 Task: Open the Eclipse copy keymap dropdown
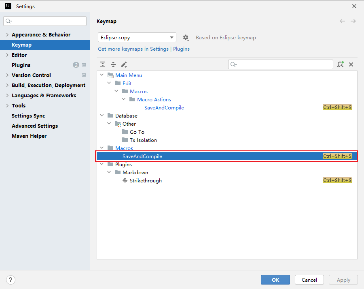137,38
